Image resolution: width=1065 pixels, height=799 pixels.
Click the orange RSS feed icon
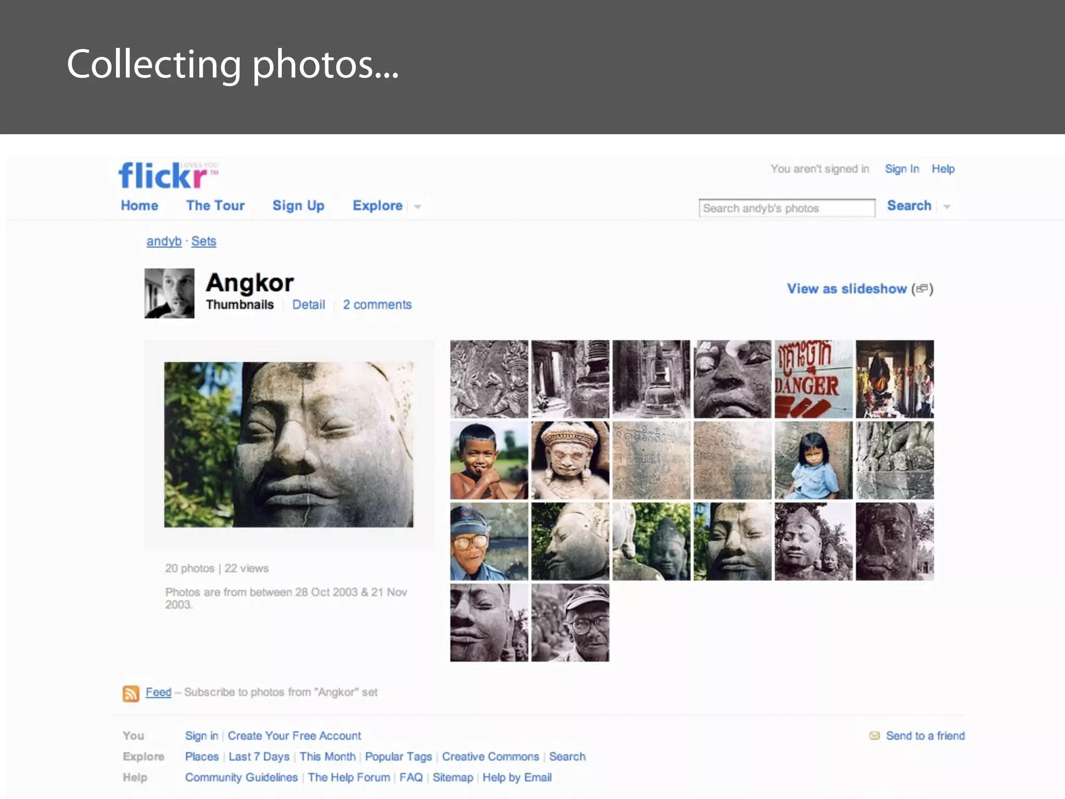pyautogui.click(x=131, y=693)
